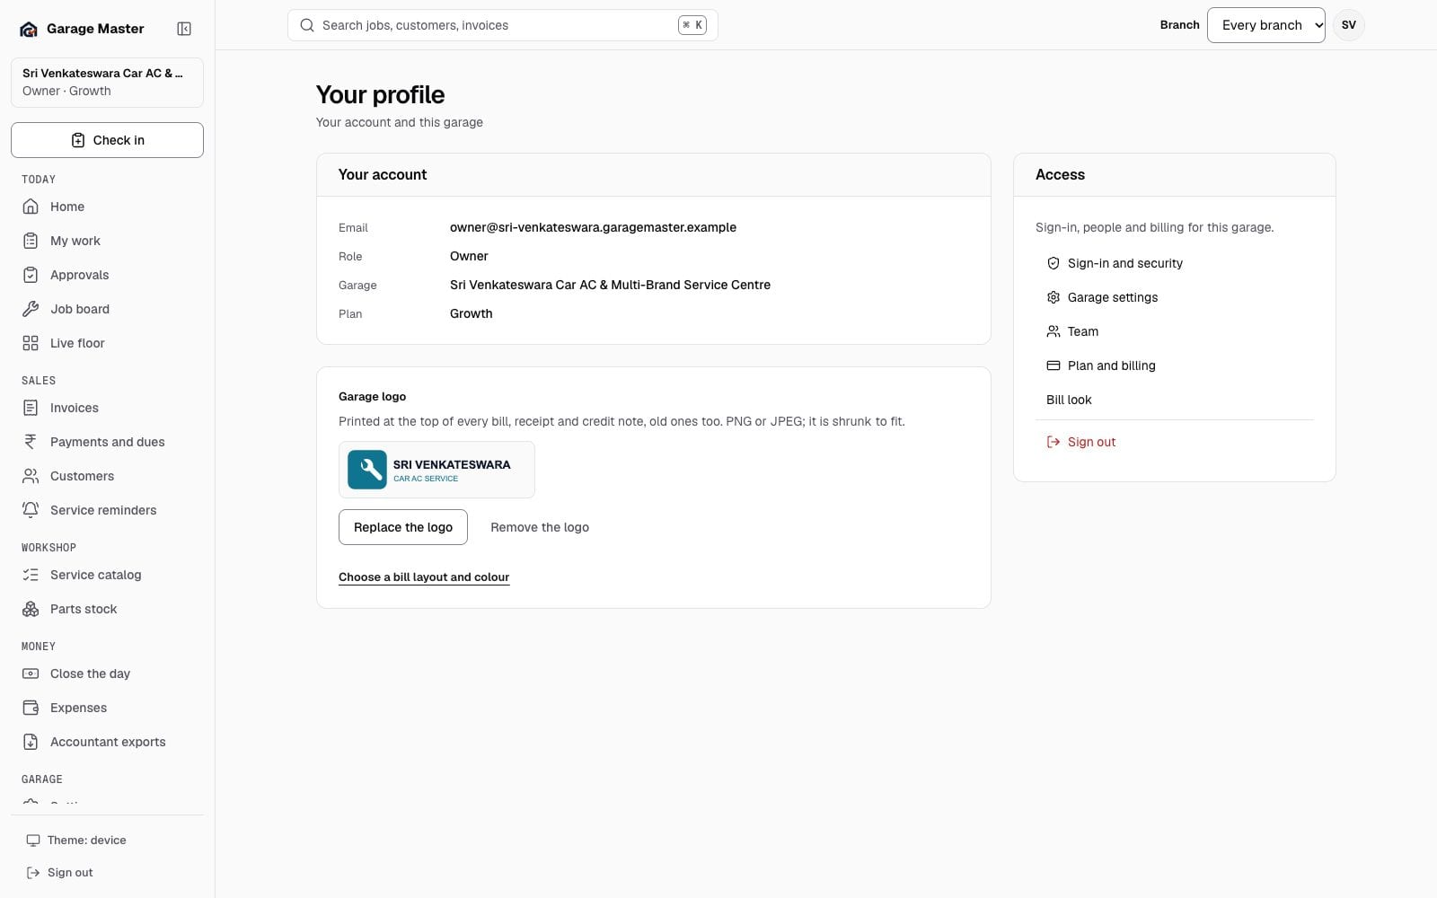Open the Sri Venkateswara garage switcher card

(107, 82)
